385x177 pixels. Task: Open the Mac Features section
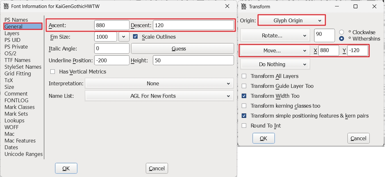[20, 141]
